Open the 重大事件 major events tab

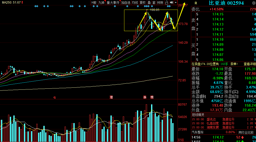(113, 3)
